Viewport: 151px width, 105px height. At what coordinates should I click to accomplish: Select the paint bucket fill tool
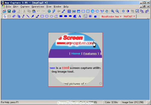[18, 16]
